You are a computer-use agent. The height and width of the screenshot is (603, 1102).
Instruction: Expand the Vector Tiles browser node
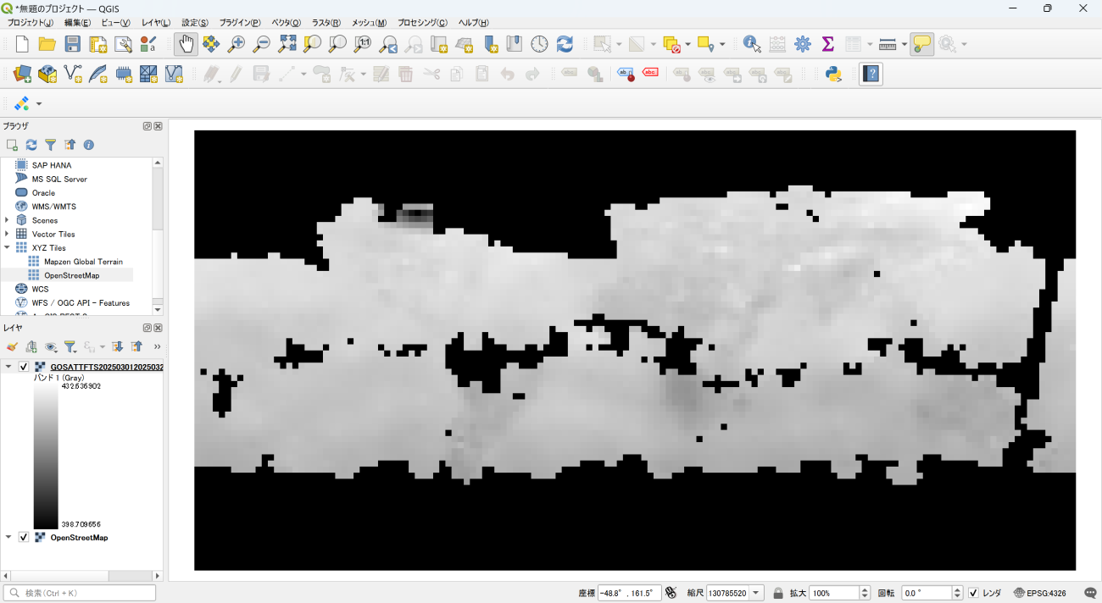[8, 234]
